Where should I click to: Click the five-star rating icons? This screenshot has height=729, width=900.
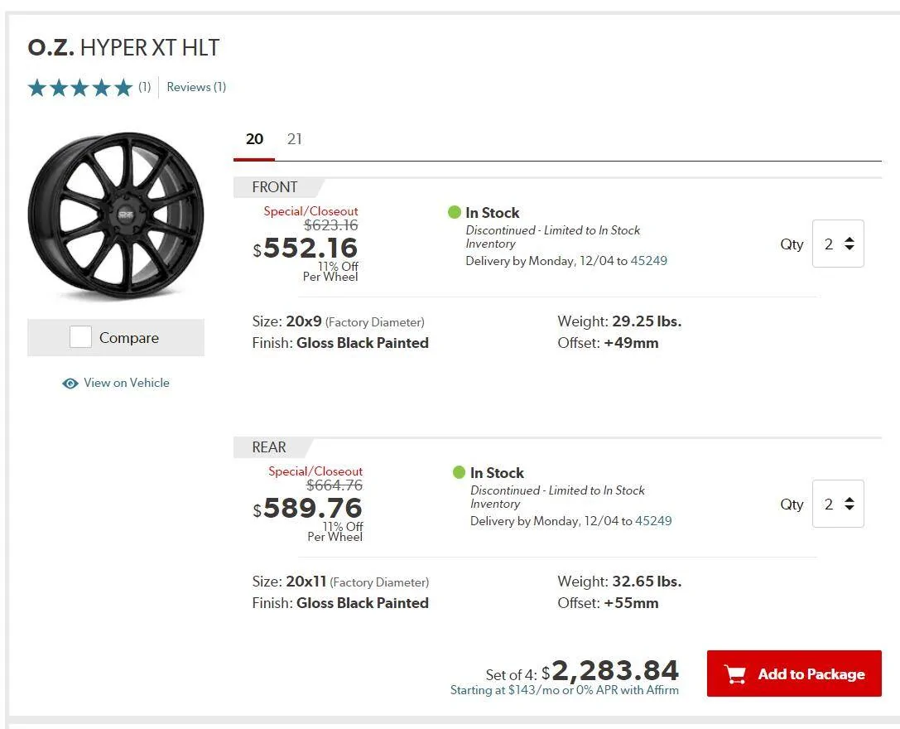(80, 88)
